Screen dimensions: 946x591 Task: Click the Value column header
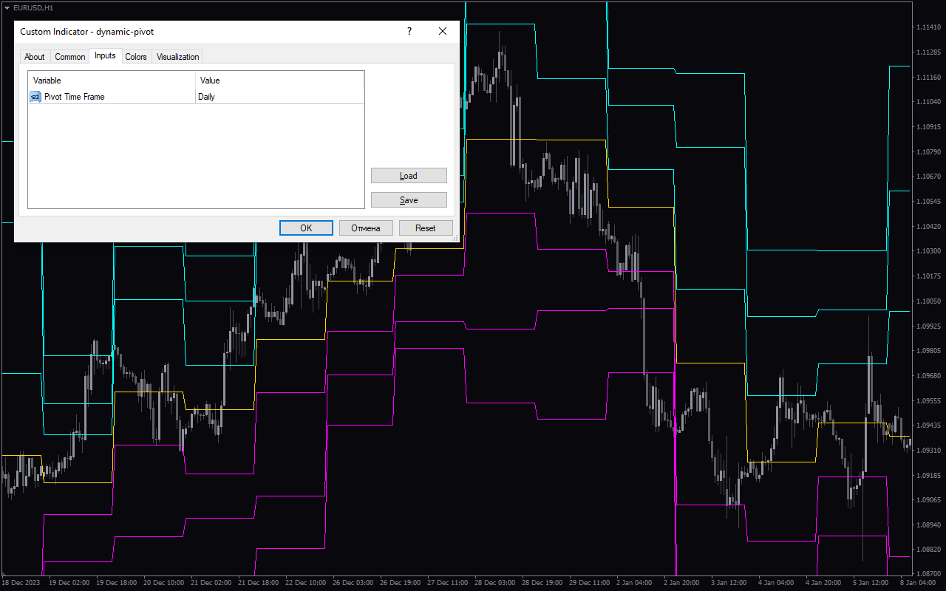click(x=280, y=81)
